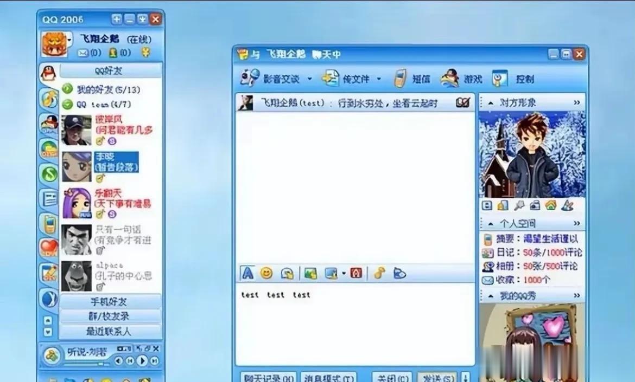Screen dimensions: 635x382
Task: Go to previous track in music player
Action: pos(130,360)
